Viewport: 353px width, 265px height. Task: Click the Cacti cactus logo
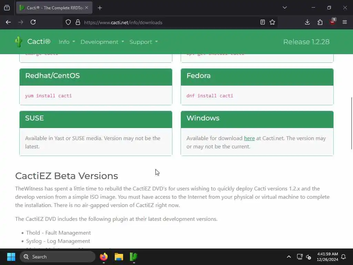point(19,42)
